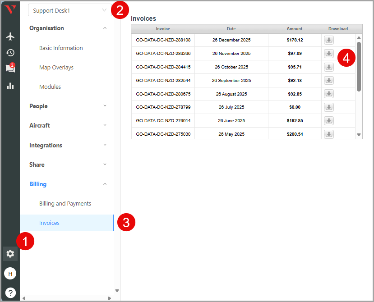Open the reports bar chart icon
This screenshot has width=374, height=302.
pyautogui.click(x=10, y=86)
